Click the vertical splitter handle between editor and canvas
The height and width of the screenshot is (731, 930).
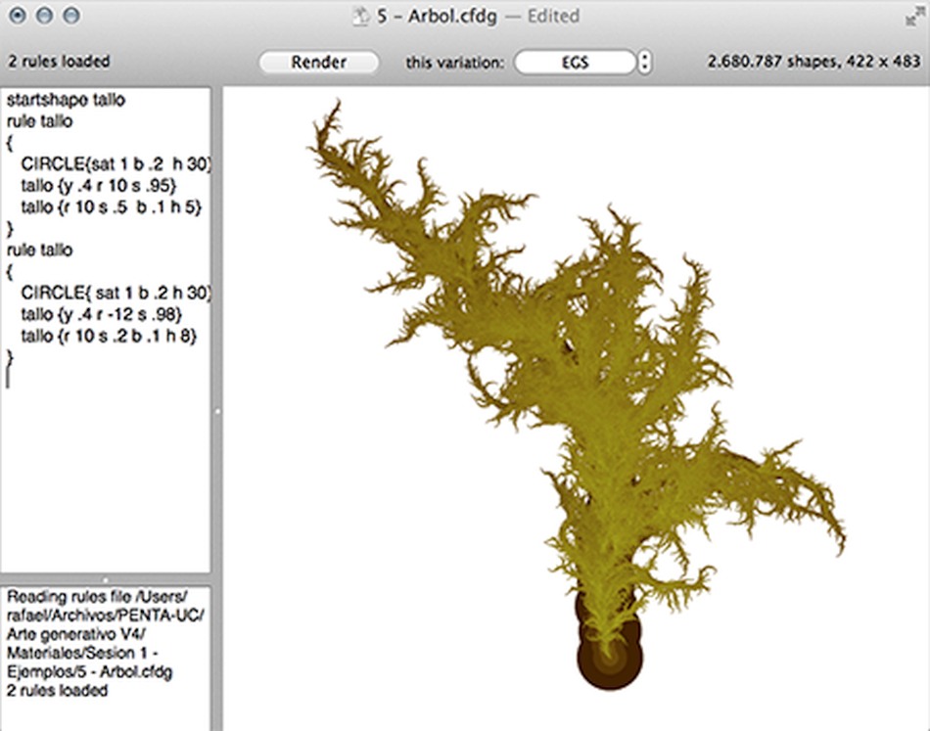[217, 410]
